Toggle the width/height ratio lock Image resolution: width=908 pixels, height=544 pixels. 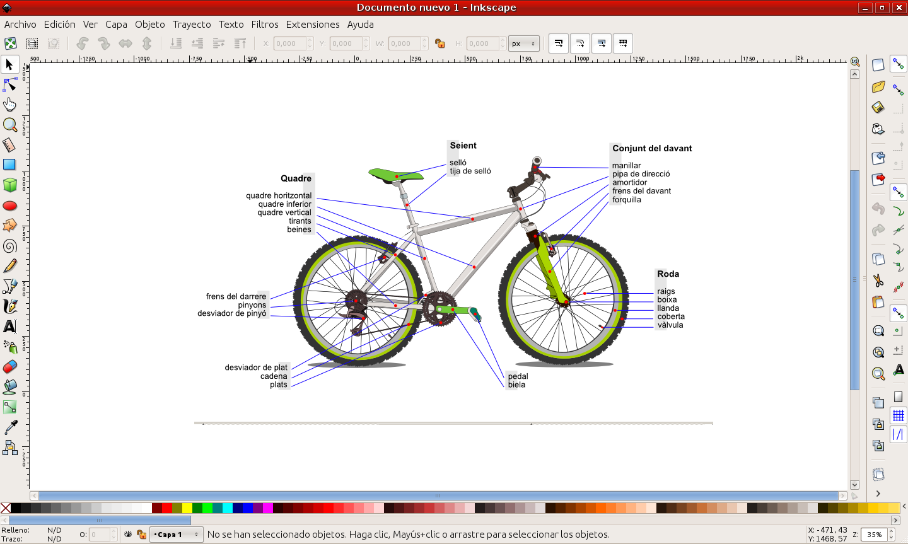tap(440, 43)
